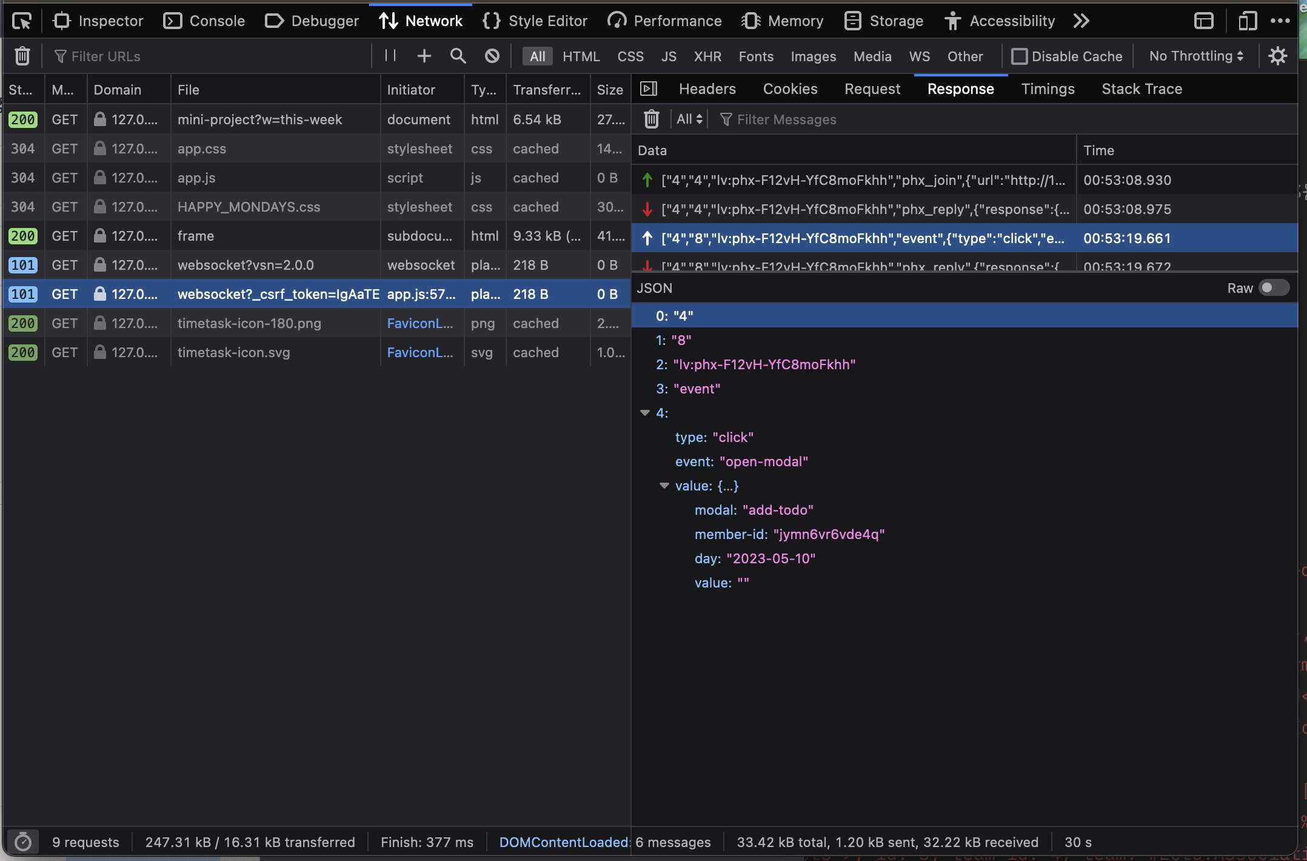Select the app.js request row

click(x=316, y=178)
